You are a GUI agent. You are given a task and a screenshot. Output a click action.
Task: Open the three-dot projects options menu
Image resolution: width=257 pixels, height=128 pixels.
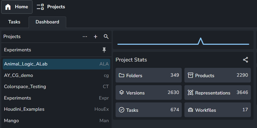(x=85, y=37)
